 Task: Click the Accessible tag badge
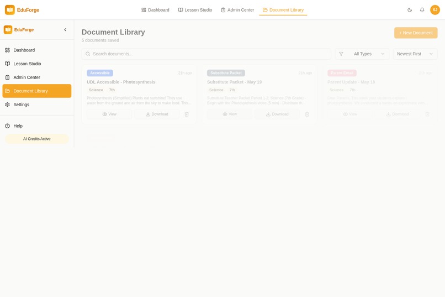coord(100,73)
